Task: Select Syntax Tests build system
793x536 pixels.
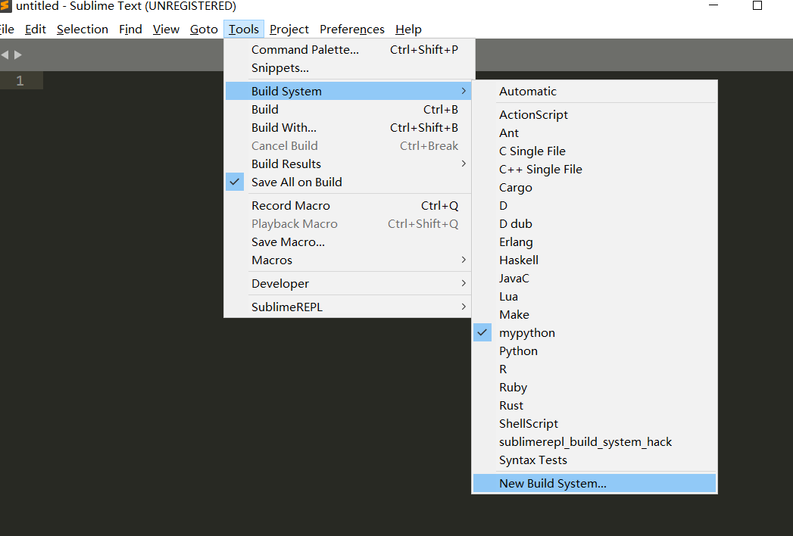Action: click(x=595, y=460)
